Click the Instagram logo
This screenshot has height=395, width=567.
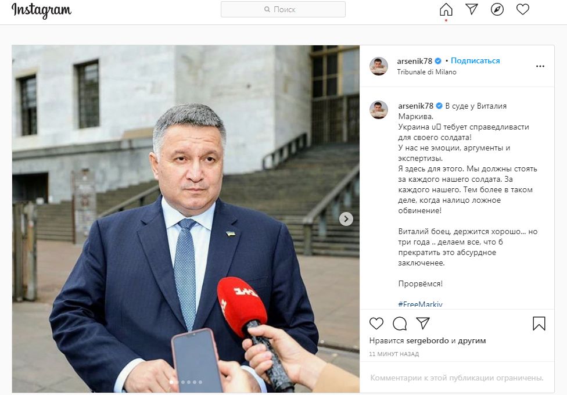tap(41, 10)
